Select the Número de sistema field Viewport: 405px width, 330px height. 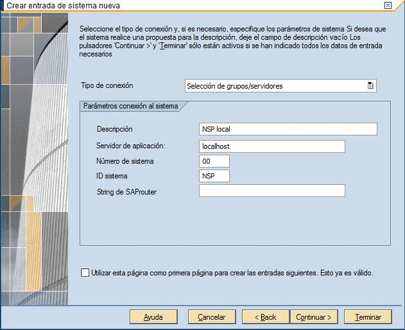(x=214, y=161)
